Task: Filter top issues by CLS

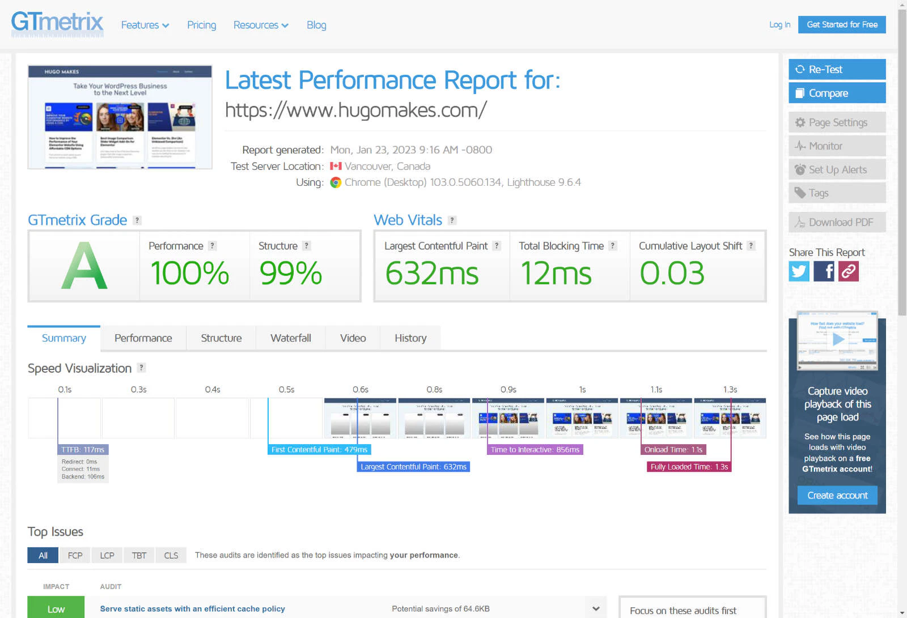Action: tap(171, 555)
